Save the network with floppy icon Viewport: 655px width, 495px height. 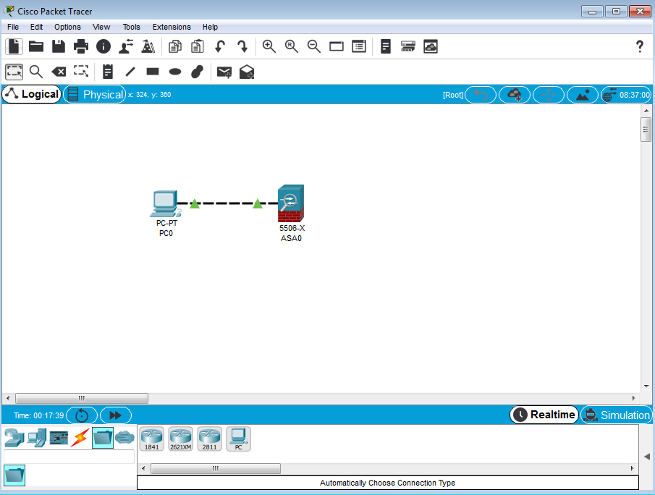pyautogui.click(x=59, y=46)
